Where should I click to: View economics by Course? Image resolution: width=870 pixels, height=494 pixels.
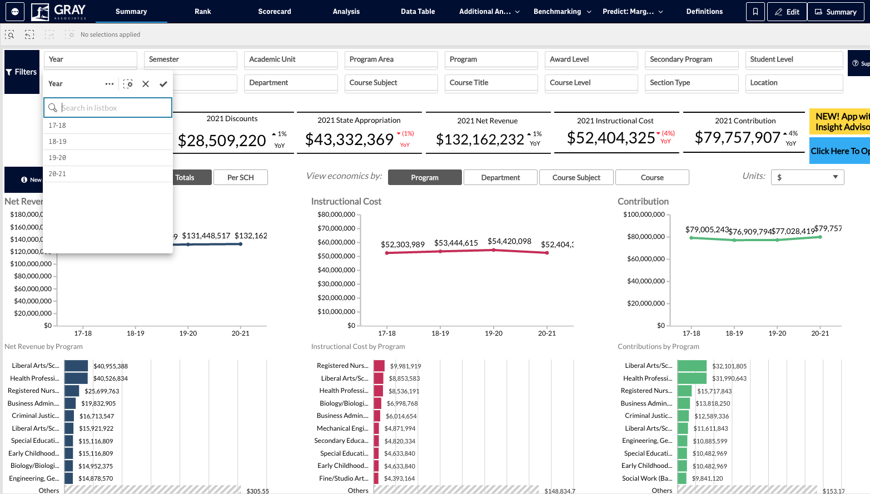point(652,177)
